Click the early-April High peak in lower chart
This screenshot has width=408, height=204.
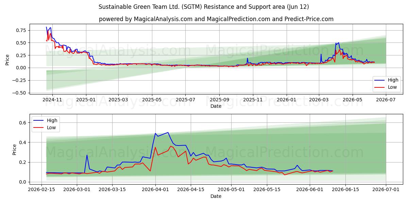pos(168,132)
